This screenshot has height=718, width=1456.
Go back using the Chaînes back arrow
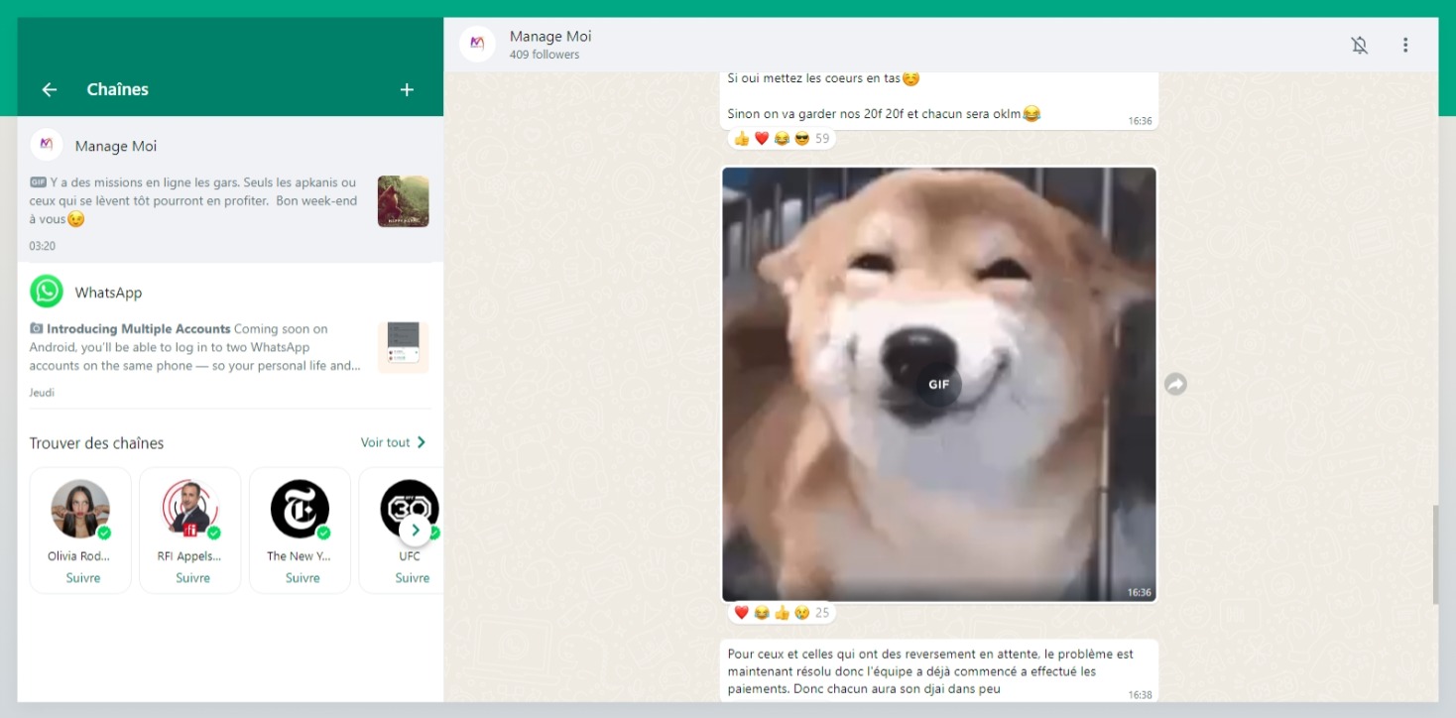click(x=49, y=89)
